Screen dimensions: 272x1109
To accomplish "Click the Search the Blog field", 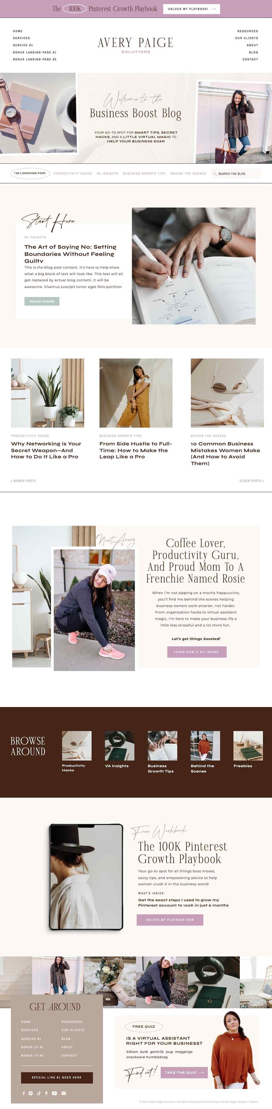I will click(x=236, y=174).
